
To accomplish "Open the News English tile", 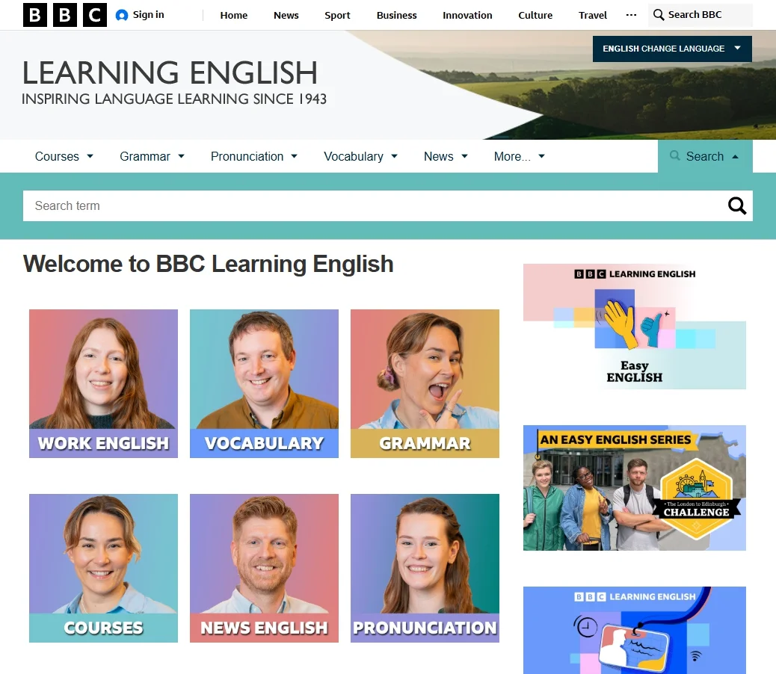I will (265, 568).
